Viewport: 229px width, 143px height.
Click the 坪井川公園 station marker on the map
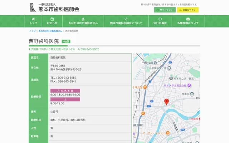(x=154, y=63)
